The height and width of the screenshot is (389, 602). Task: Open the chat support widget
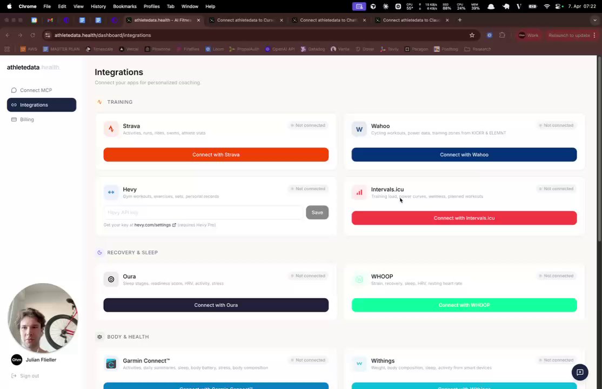point(580,372)
